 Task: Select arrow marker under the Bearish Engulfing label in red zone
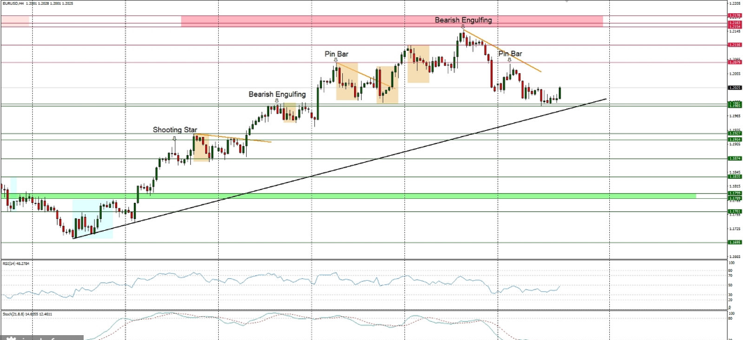[463, 27]
